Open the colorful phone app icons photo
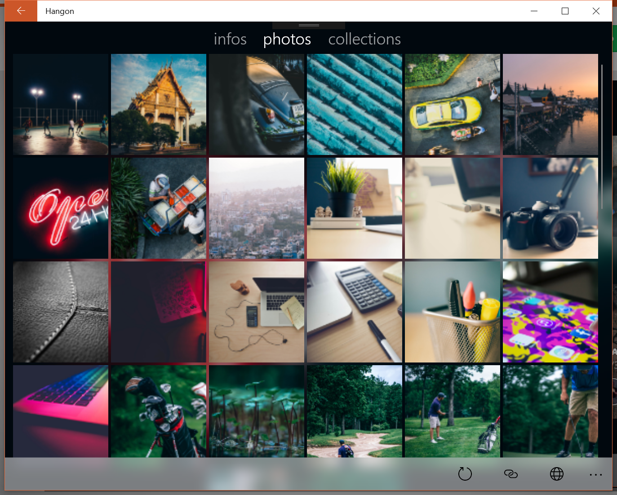This screenshot has height=495, width=617. point(550,312)
